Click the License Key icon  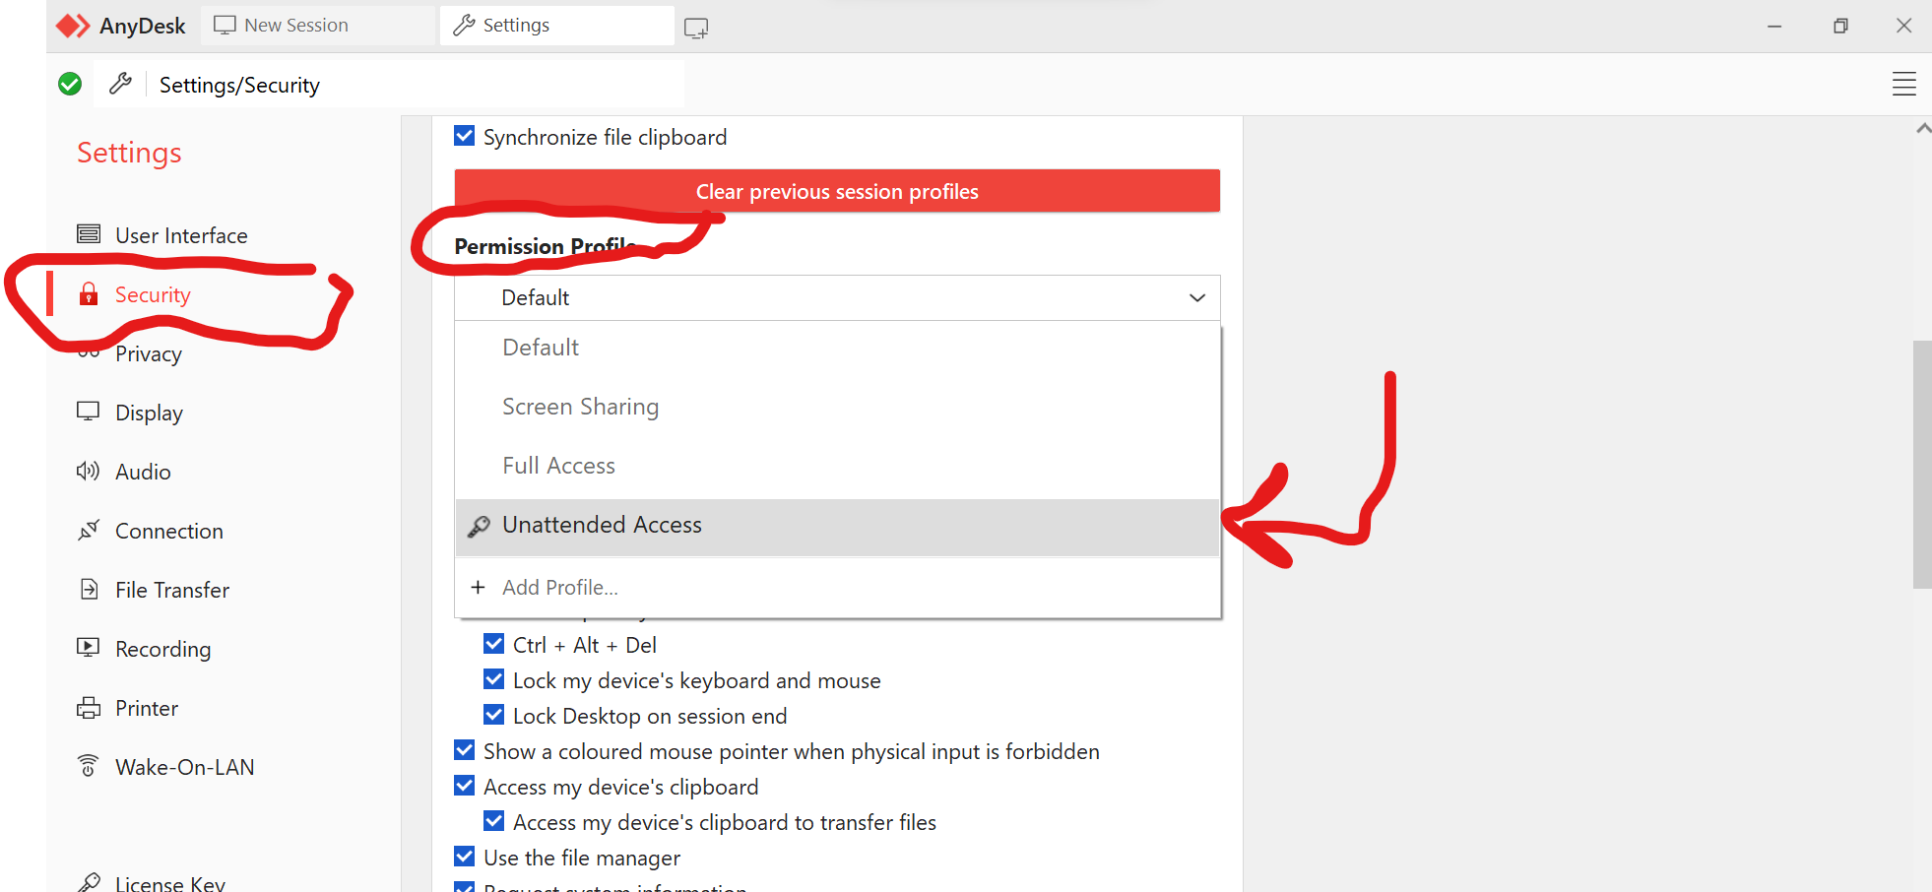89,882
